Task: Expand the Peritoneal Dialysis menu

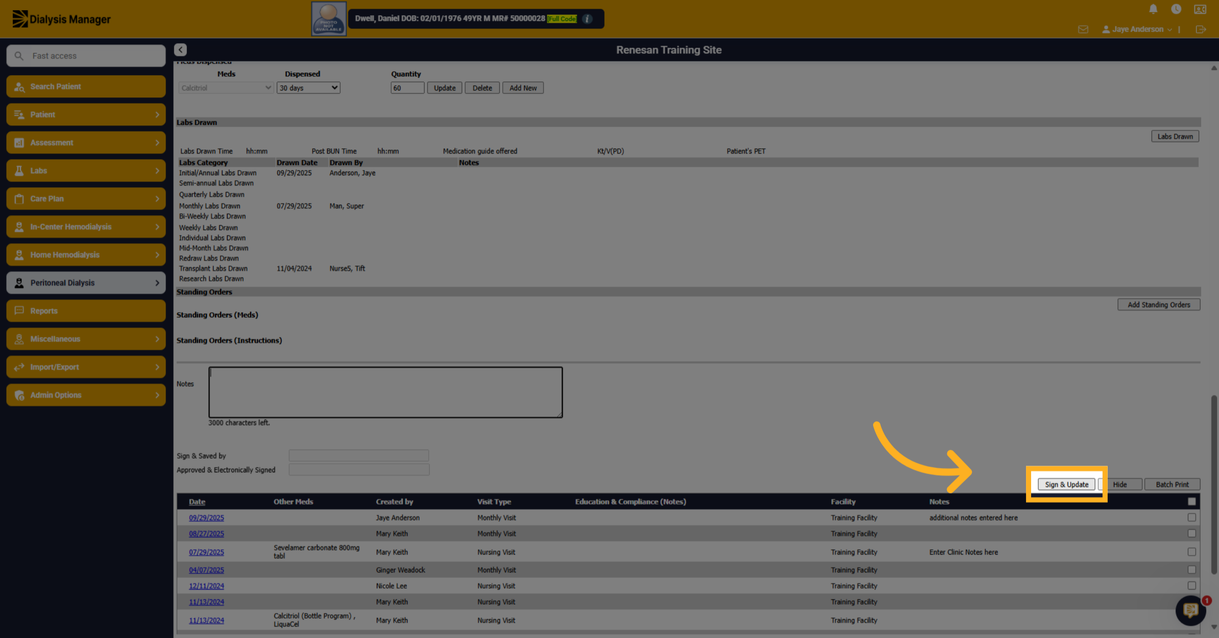Action: point(86,283)
